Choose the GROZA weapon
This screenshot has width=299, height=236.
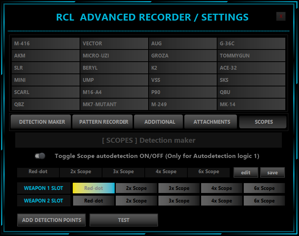183,56
